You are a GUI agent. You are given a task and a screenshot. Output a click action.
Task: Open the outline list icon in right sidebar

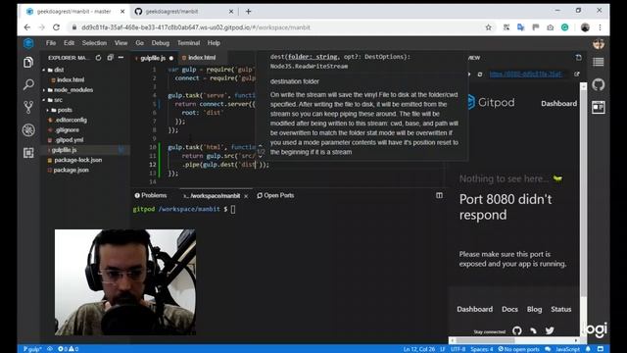(x=599, y=62)
